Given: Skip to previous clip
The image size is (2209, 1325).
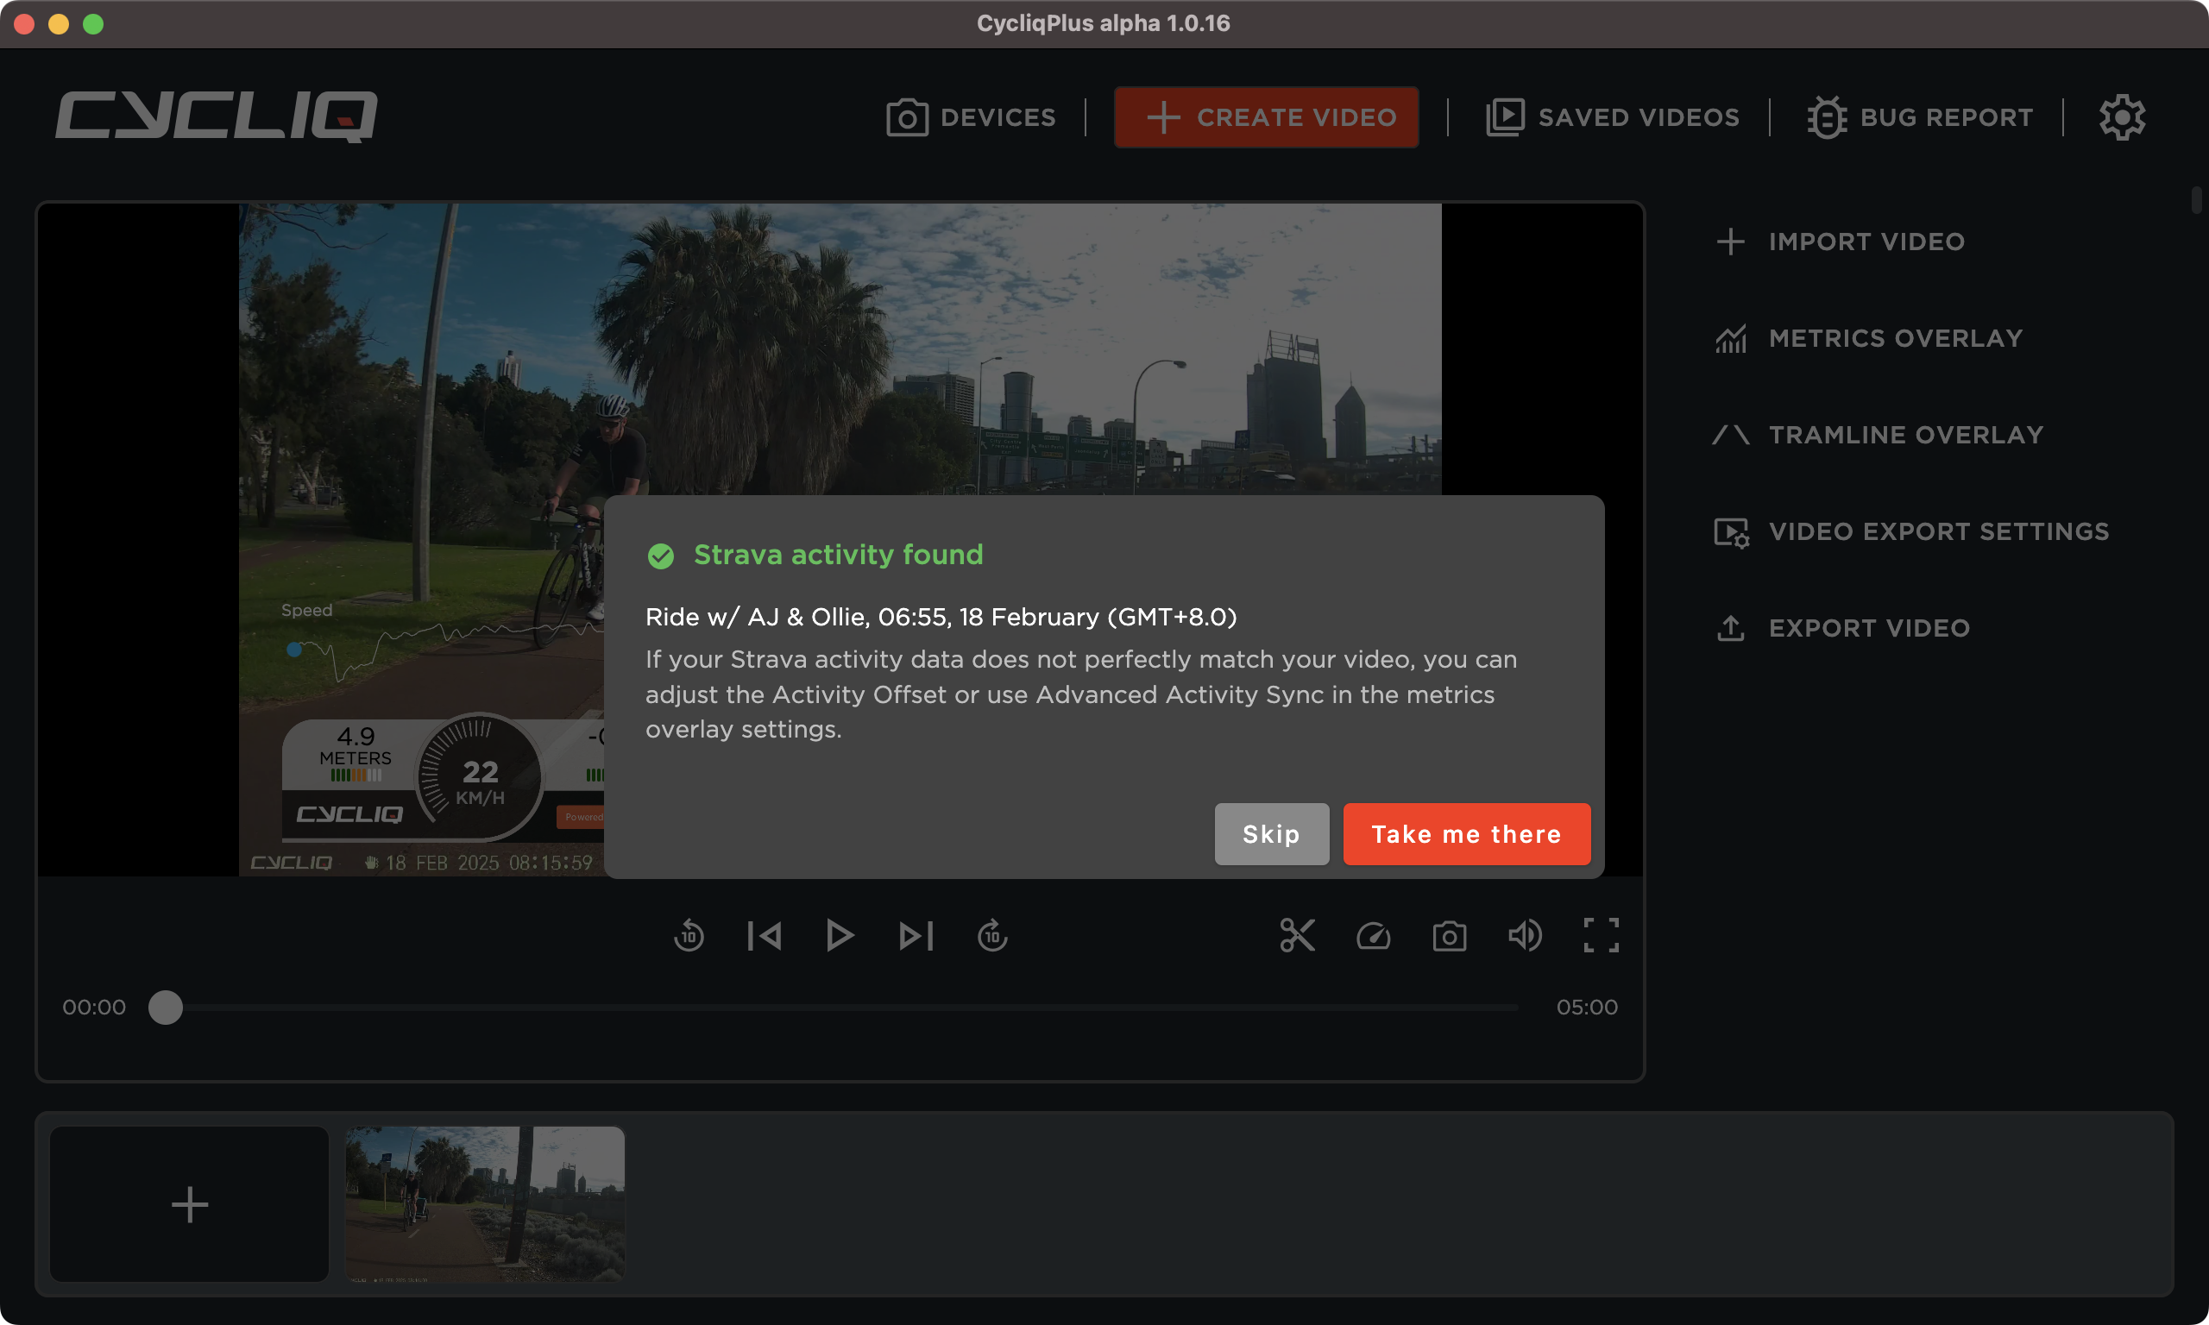Looking at the screenshot, I should pos(765,936).
